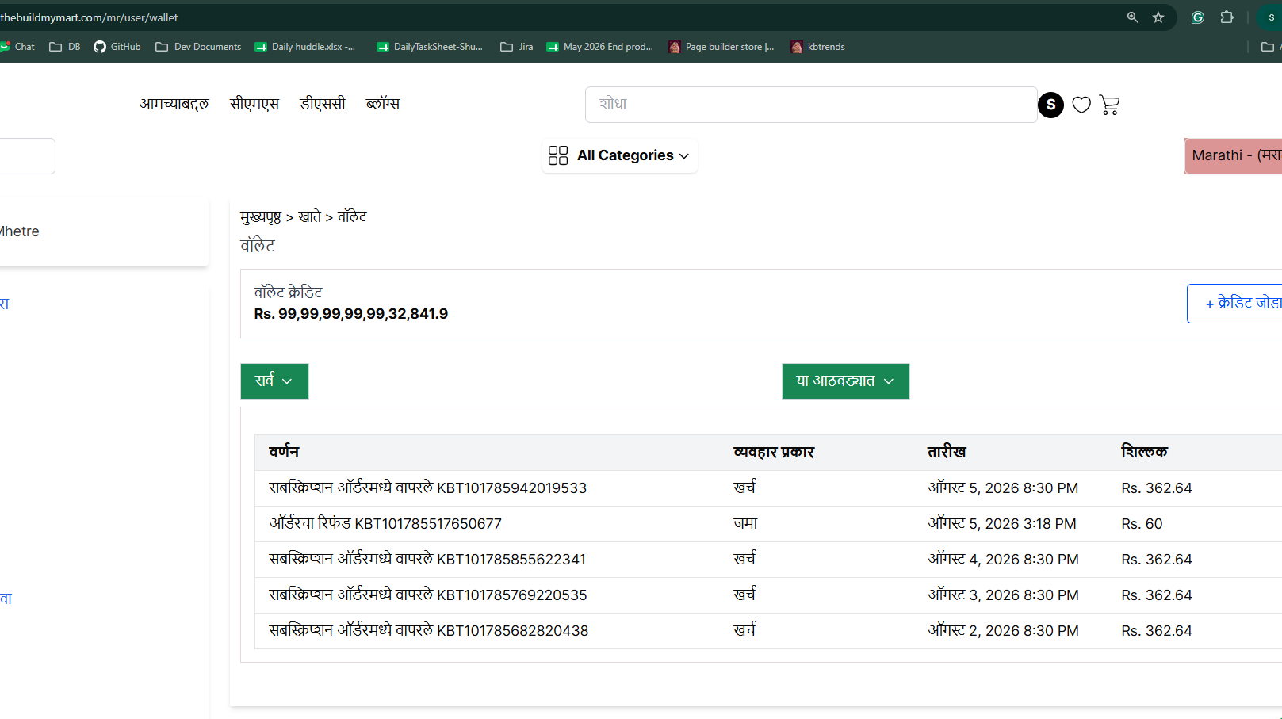Viewport: 1282px width, 719px height.
Task: Click date ऑगस्ट 5, 2026 3:18 PM
Action: click(x=1002, y=523)
